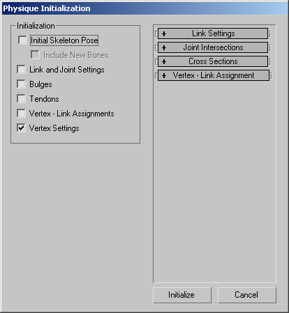Expand the Vertex - Link Assignment rollout
The image size is (289, 313).
coord(214,75)
